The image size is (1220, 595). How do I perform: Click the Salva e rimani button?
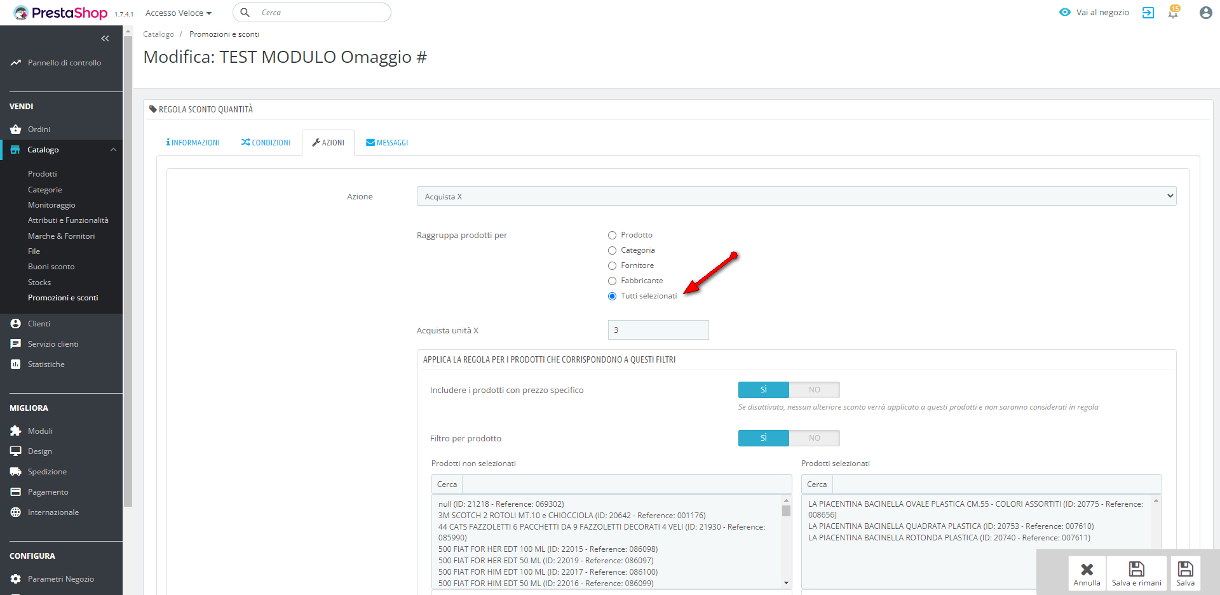click(x=1136, y=573)
